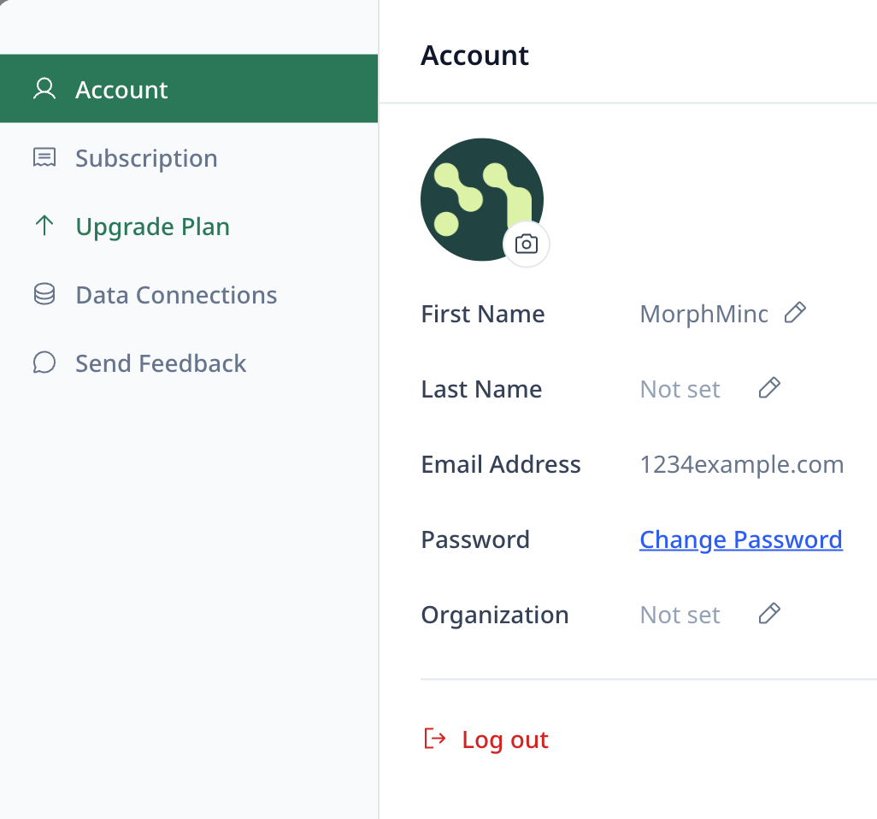877x819 pixels.
Task: Click the speech bubble Send Feedback icon
Action: tap(44, 363)
